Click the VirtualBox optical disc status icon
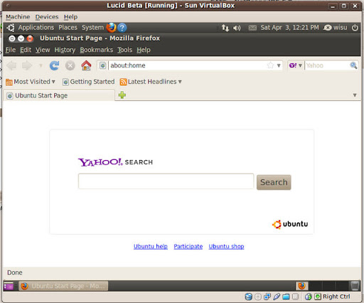The width and height of the screenshot is (364, 303). pyautogui.click(x=258, y=297)
